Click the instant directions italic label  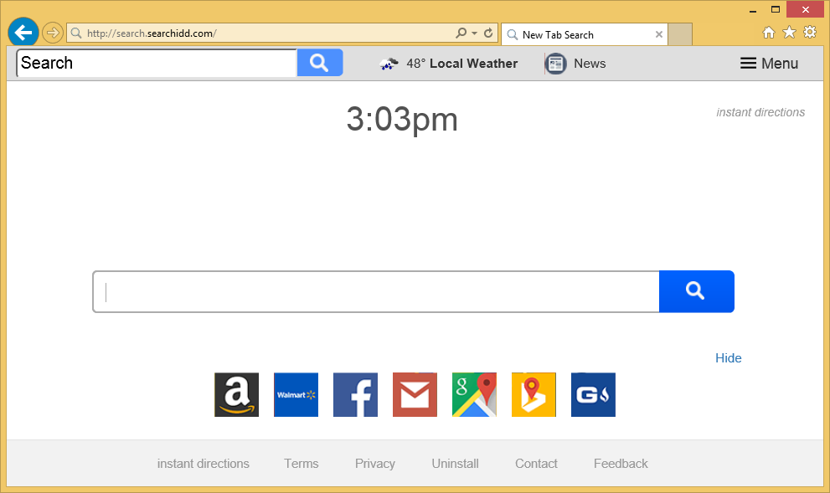pyautogui.click(x=760, y=112)
